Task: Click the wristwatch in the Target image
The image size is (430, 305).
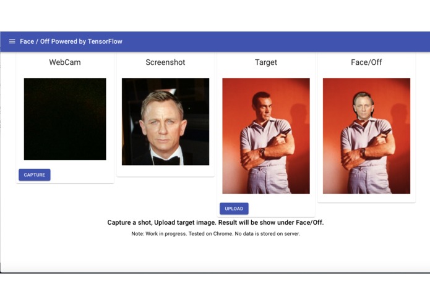Action: click(x=262, y=152)
